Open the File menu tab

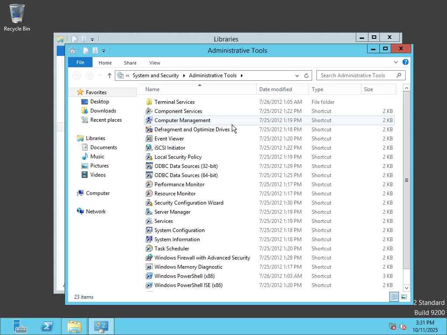80,62
